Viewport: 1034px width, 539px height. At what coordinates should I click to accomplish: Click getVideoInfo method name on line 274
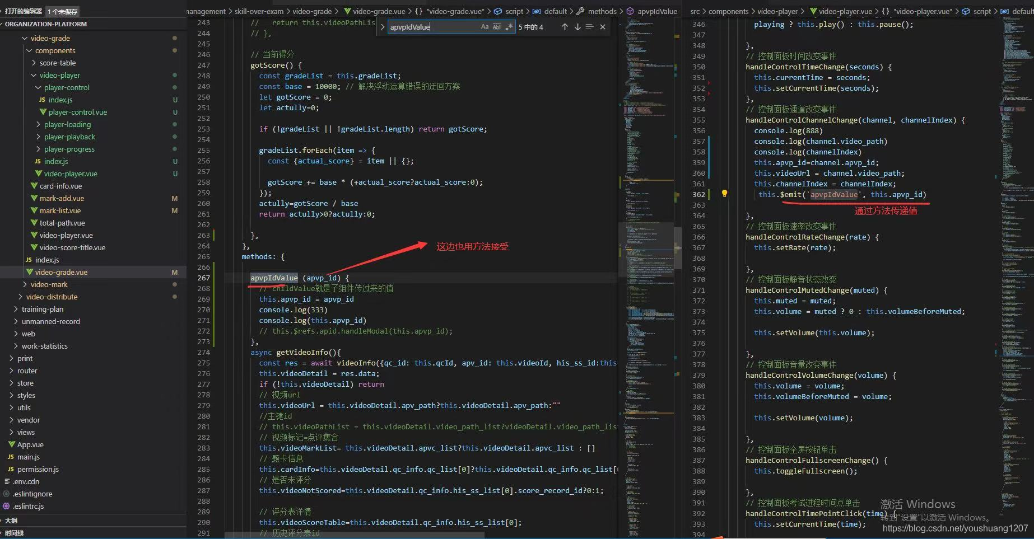(302, 352)
